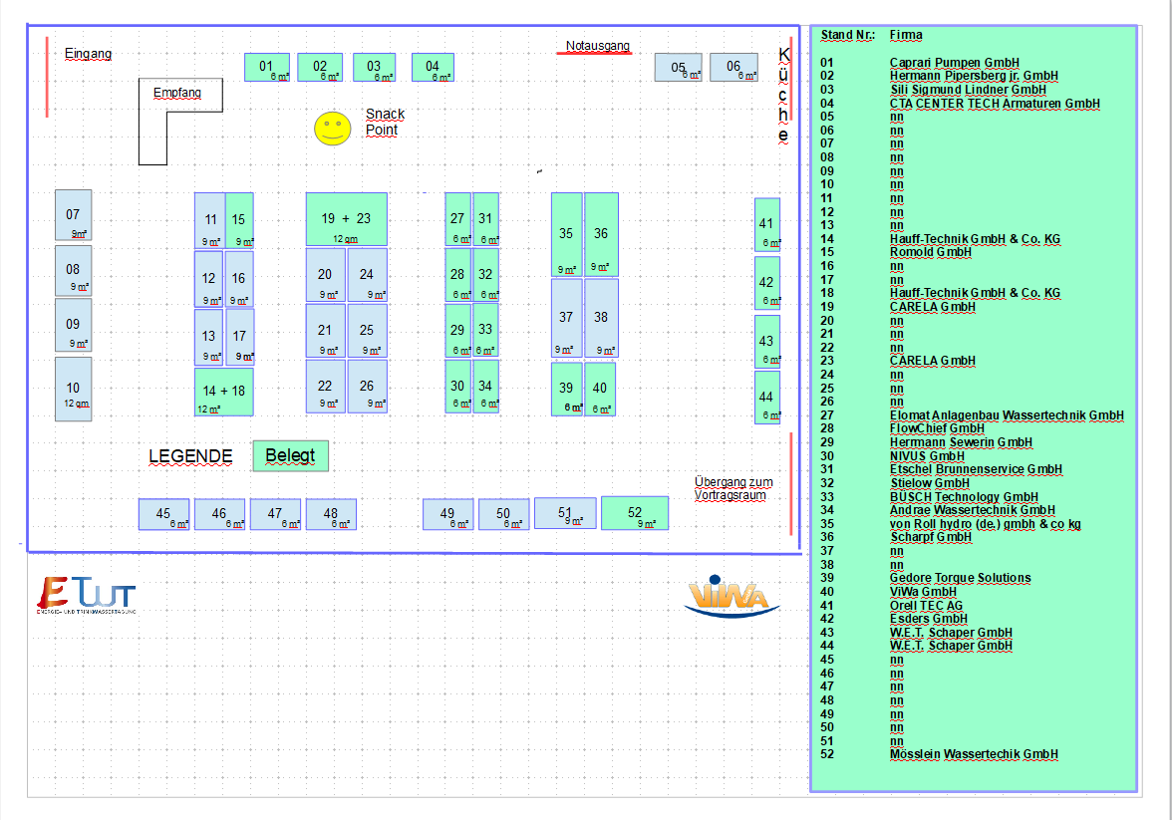
Task: Click Sili Sigmund Lindner GmbH entry
Action: [x=968, y=90]
